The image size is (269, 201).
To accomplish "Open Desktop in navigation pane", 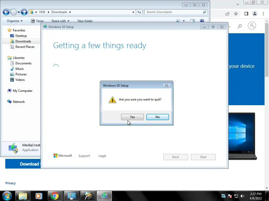I will 21,36.
